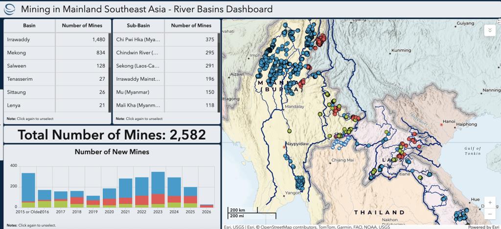Click the 295 count for Chindwin River
This screenshot has width=501, height=229.
210,53
